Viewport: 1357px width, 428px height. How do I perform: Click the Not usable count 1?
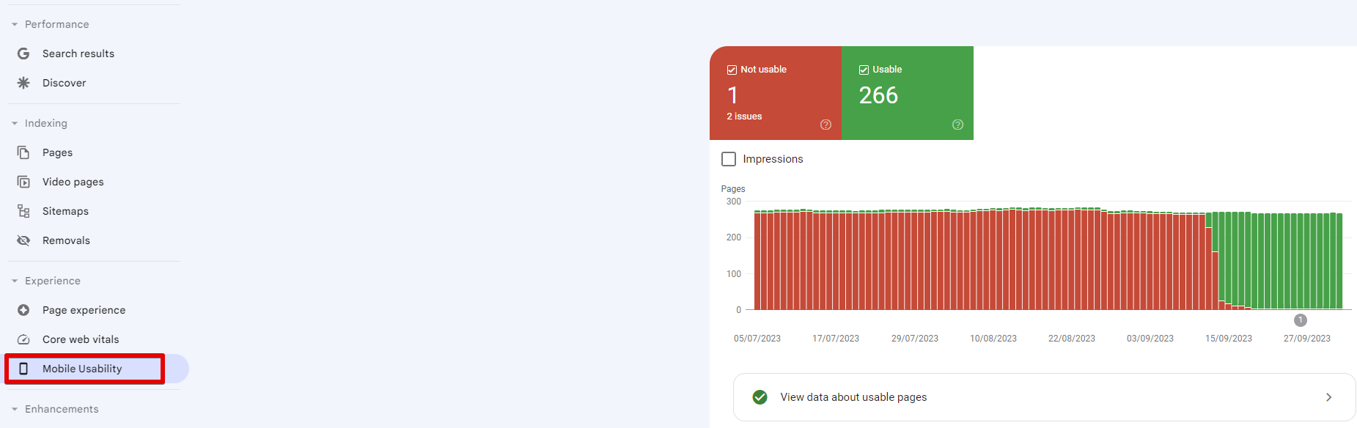point(732,95)
